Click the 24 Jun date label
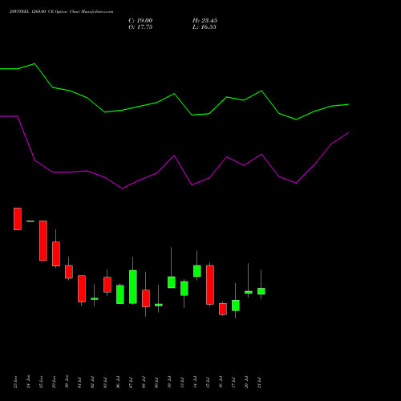The width and height of the screenshot is (401, 401). pos(28,382)
